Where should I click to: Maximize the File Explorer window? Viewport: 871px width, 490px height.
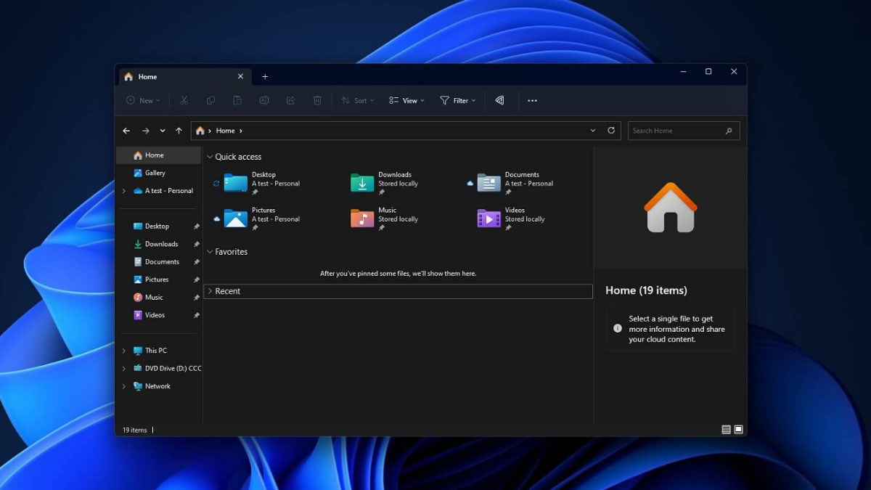tap(708, 72)
